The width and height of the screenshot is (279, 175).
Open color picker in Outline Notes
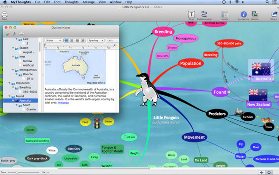click(x=7, y=33)
